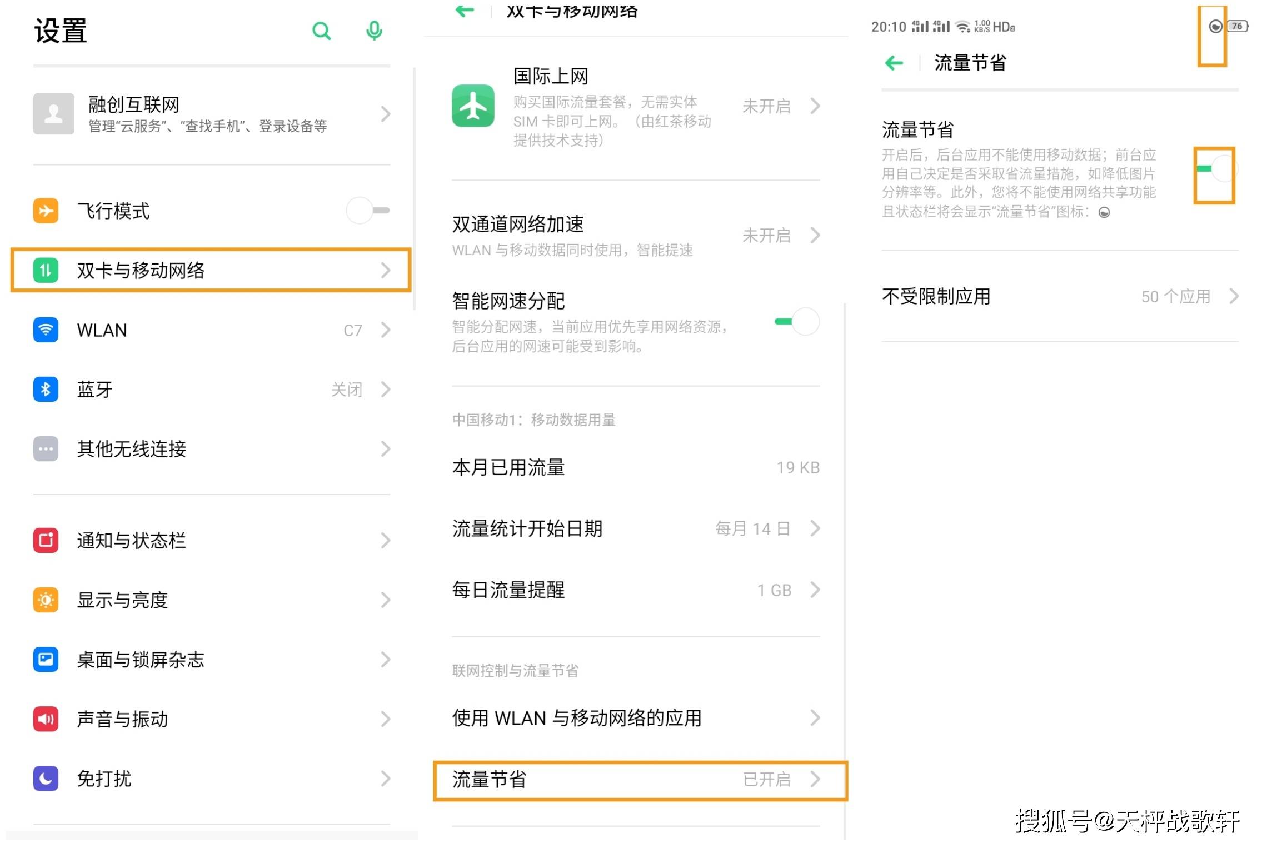This screenshot has height=848, width=1272.
Task: Tap 联网控制与流量节省 section header
Action: coord(515,671)
